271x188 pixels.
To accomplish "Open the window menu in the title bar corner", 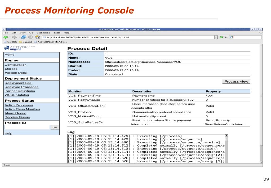I will click(4, 29).
